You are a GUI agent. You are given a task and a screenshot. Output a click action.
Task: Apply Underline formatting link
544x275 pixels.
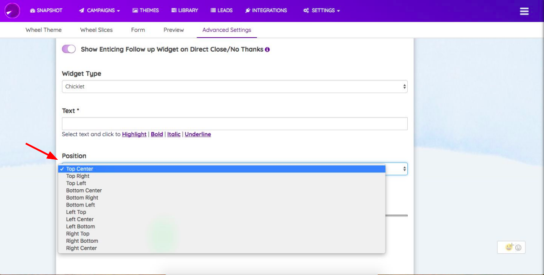click(x=198, y=134)
